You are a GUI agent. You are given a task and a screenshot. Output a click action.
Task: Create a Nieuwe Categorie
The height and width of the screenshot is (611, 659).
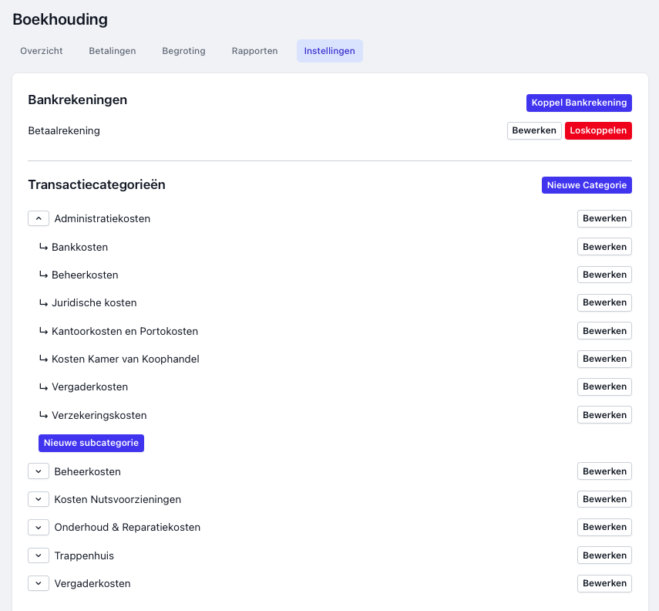587,185
